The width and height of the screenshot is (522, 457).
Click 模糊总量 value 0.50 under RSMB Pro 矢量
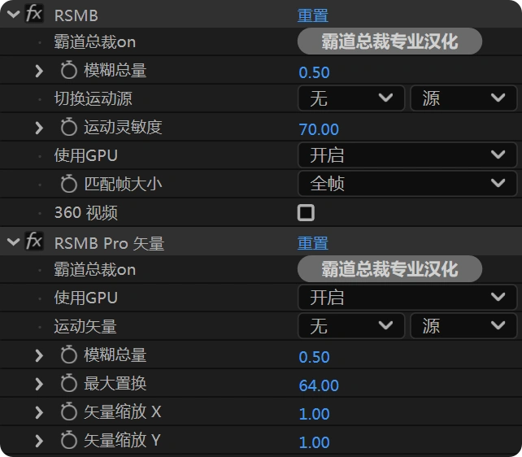(315, 357)
